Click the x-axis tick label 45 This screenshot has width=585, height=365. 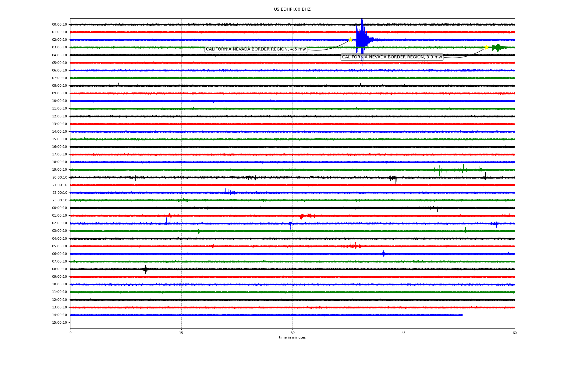click(x=404, y=333)
